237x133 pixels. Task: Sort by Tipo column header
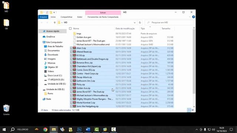tap(143, 28)
